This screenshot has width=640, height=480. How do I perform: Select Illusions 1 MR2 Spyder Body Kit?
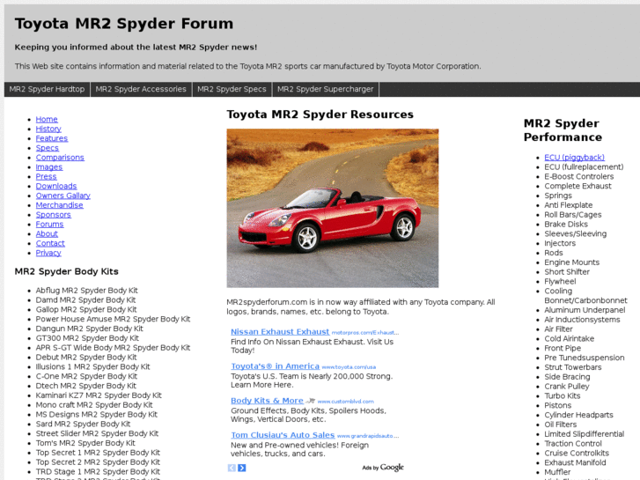click(92, 367)
